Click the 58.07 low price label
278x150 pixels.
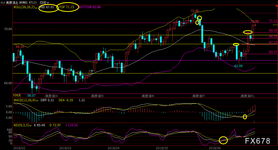(31, 96)
